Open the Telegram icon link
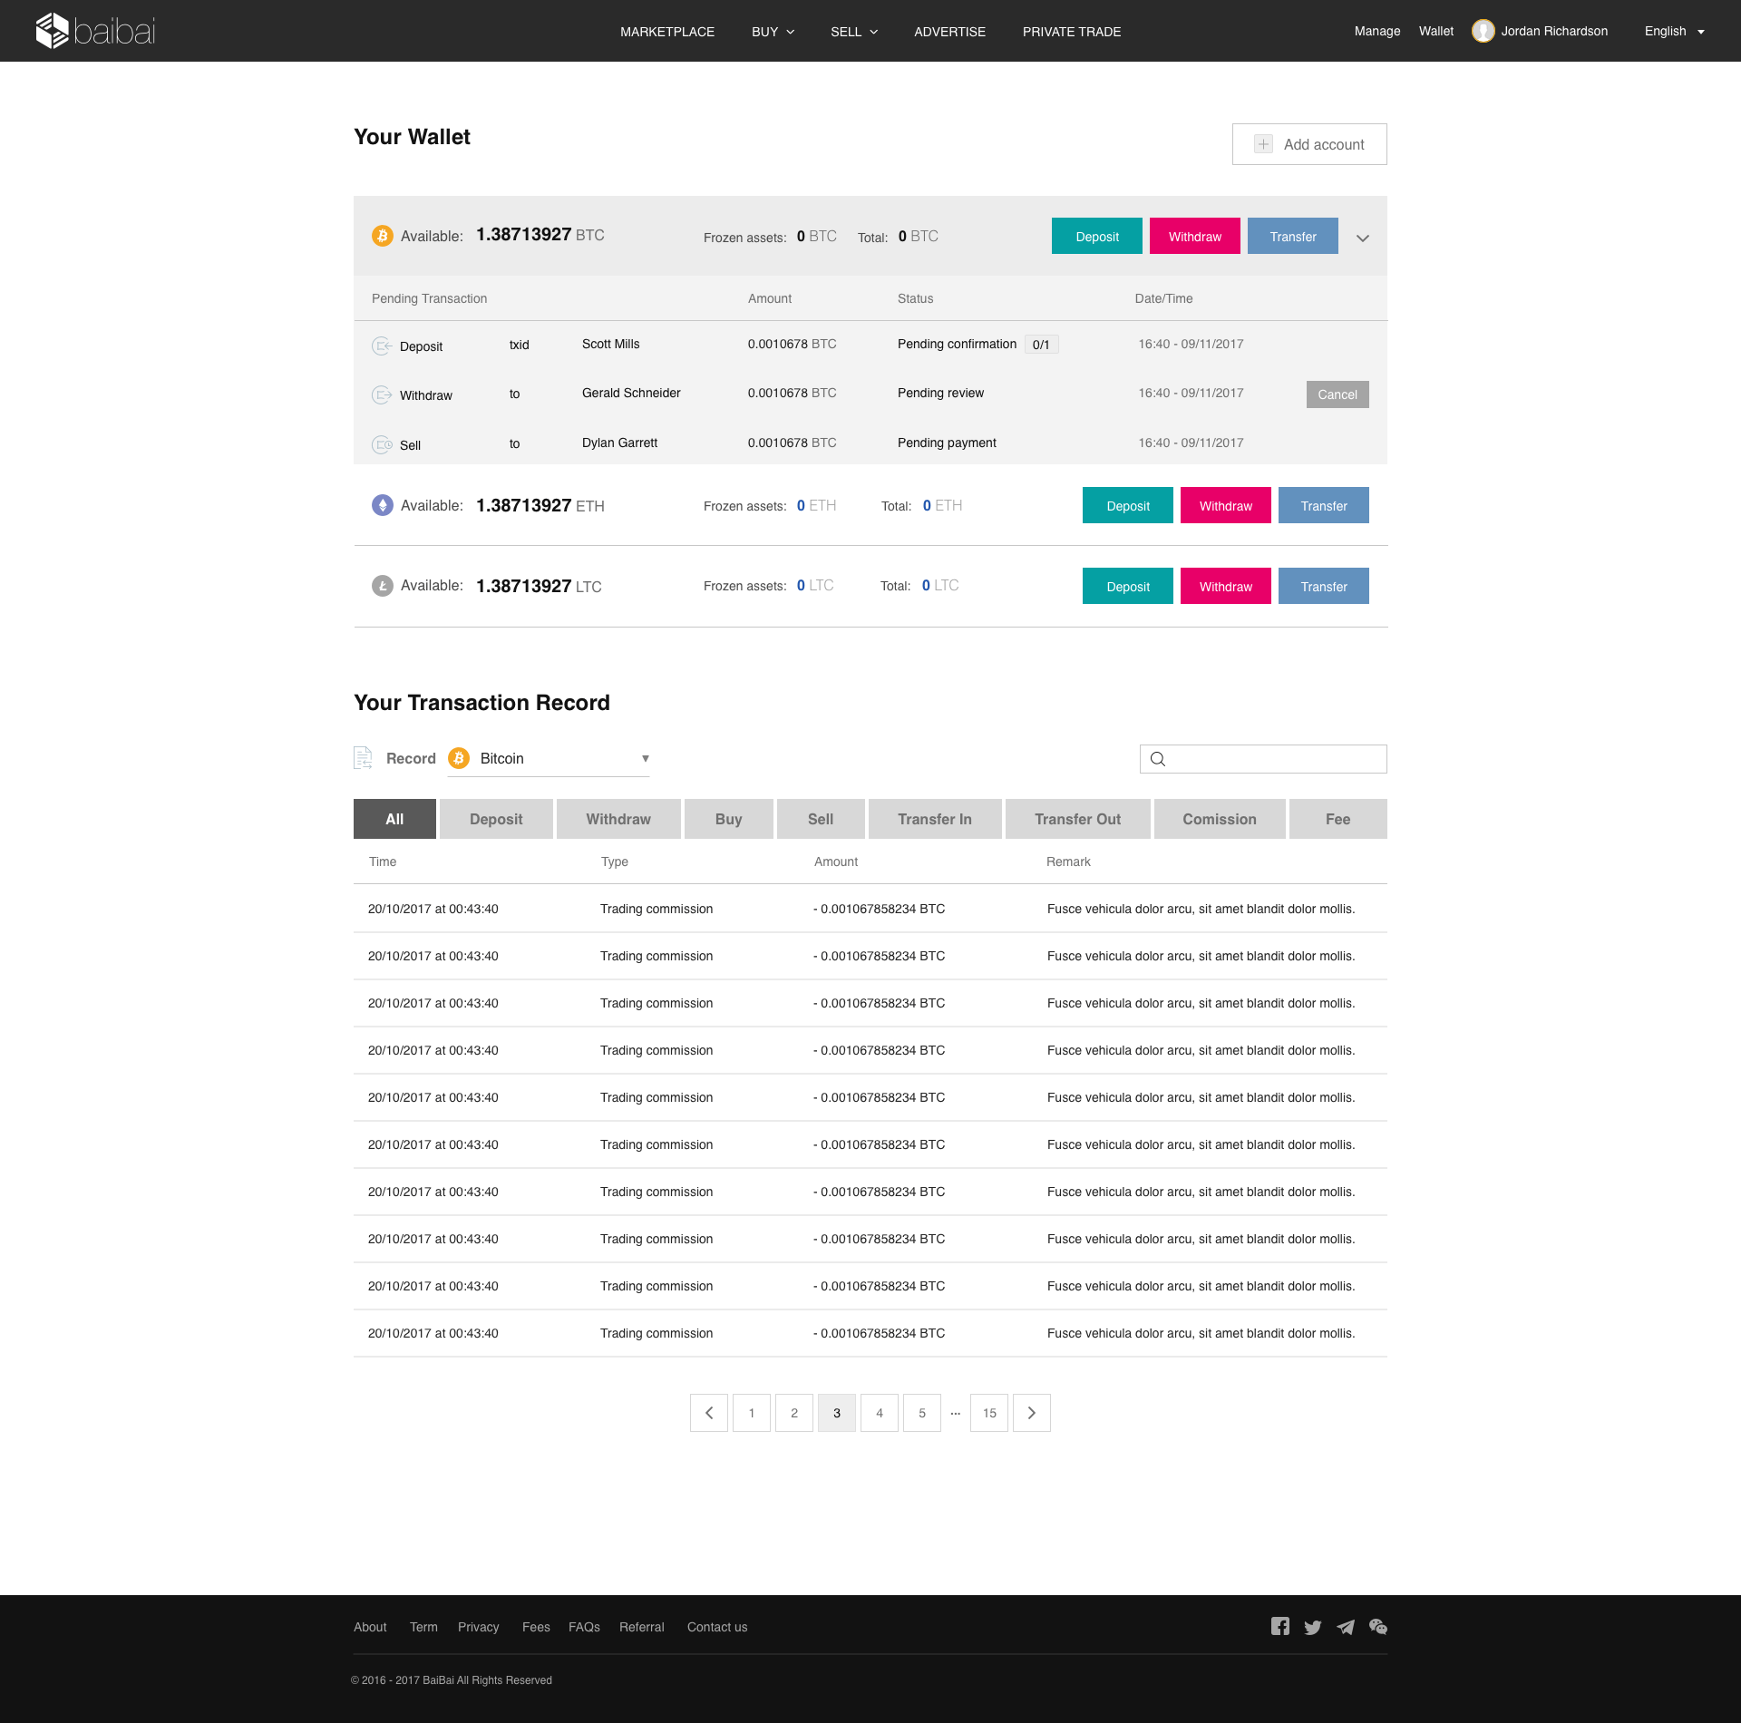The width and height of the screenshot is (1741, 1723). [x=1346, y=1627]
